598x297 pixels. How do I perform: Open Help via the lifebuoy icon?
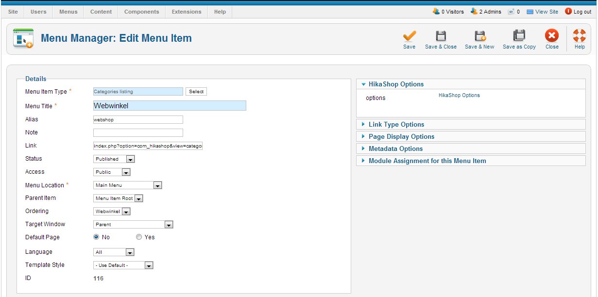coord(580,36)
